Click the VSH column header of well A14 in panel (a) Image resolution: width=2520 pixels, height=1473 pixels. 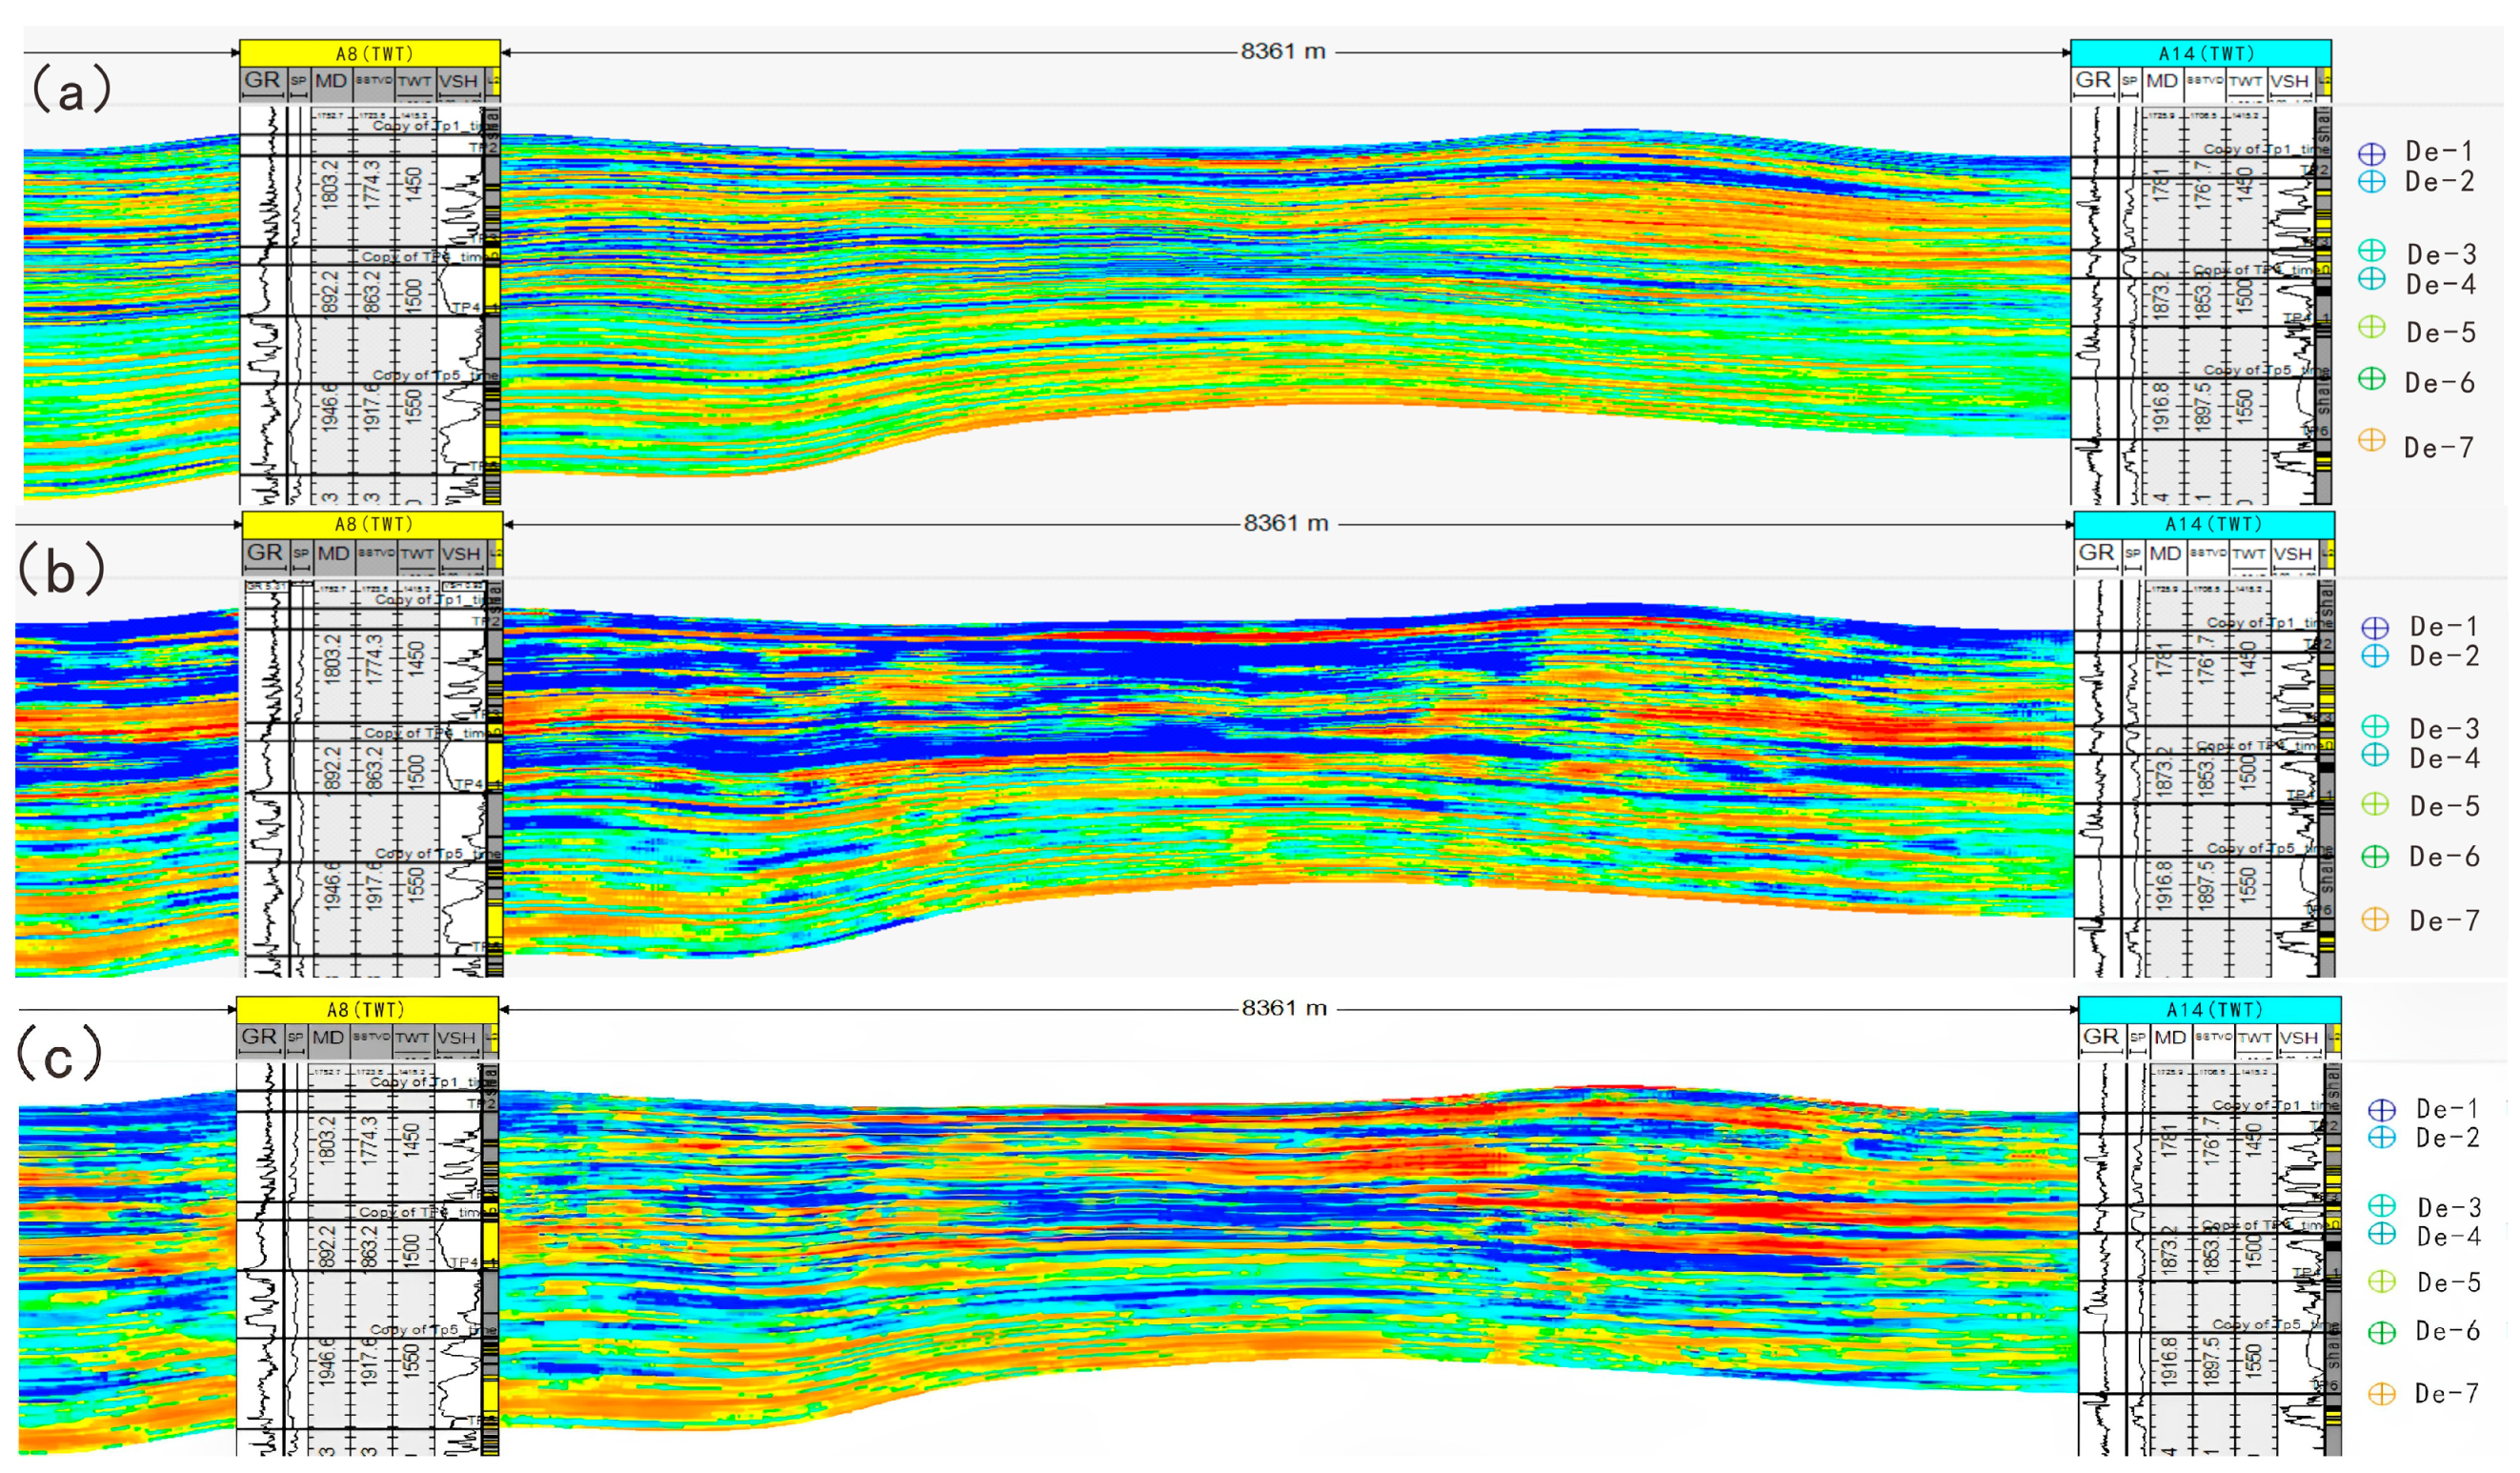[x=2289, y=81]
